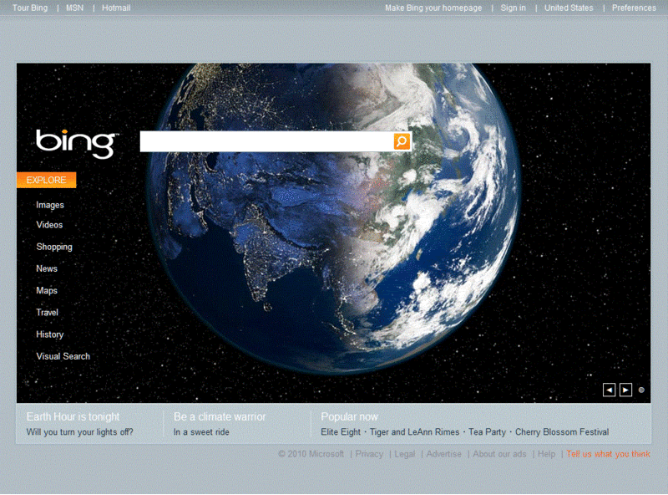Viewport: 668px width, 495px height.
Task: Open the EXPLORE tab
Action: coord(47,180)
